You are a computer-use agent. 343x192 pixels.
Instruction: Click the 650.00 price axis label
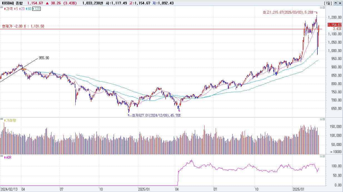336,108
